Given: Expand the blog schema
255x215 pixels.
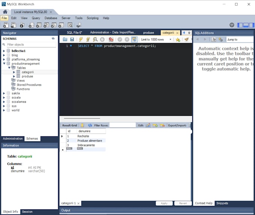Looking at the screenshot, I should tap(4, 55).
